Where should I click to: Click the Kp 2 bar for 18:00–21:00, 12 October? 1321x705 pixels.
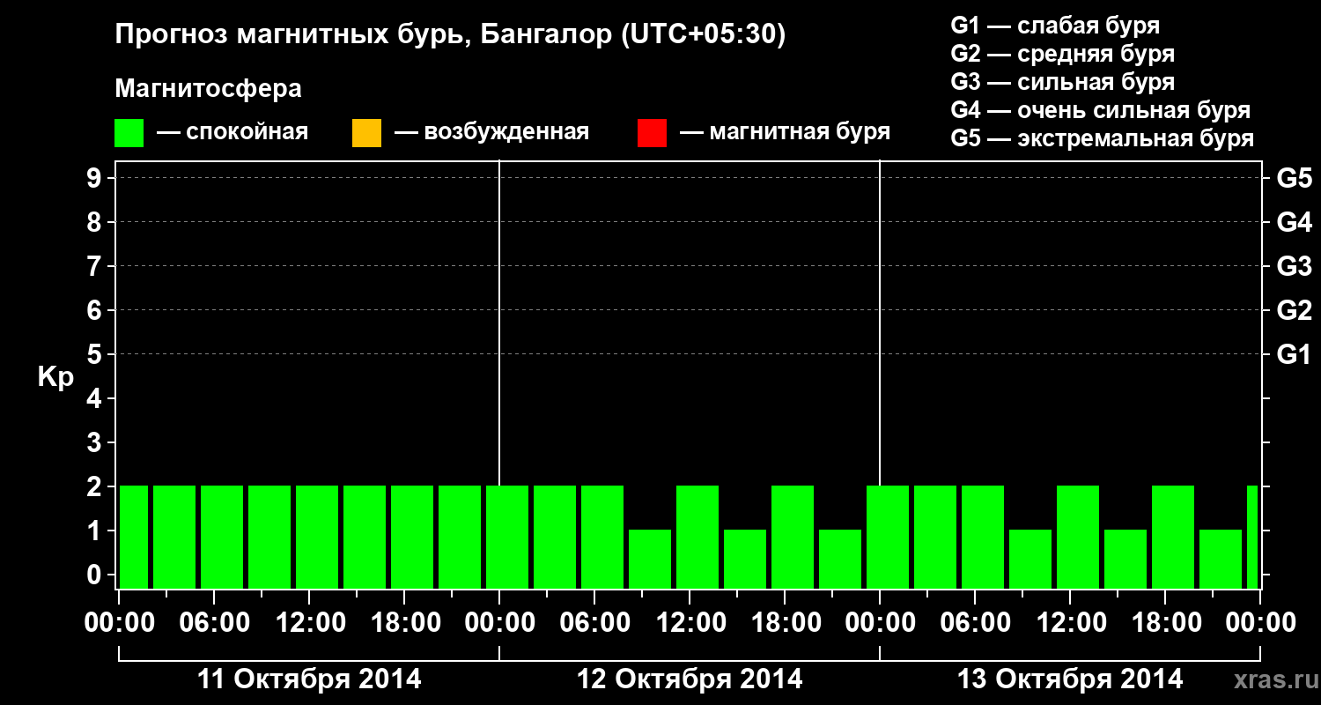[x=793, y=537]
